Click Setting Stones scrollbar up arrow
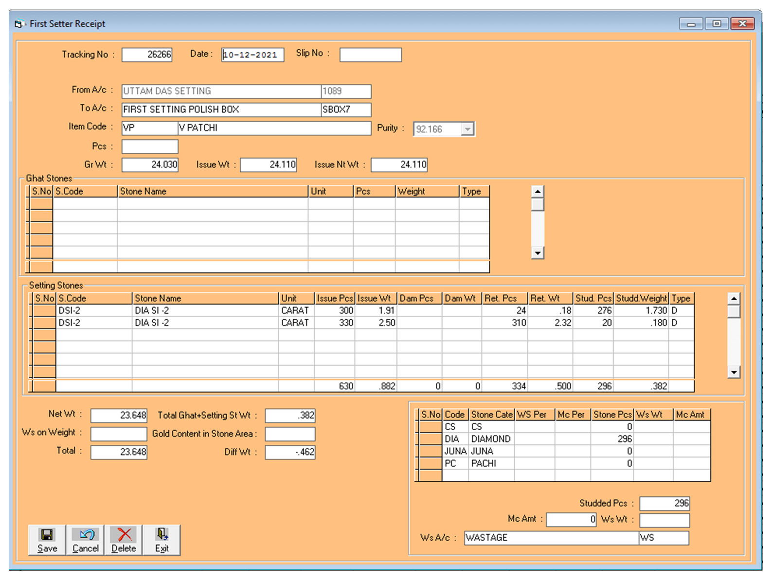 (734, 298)
